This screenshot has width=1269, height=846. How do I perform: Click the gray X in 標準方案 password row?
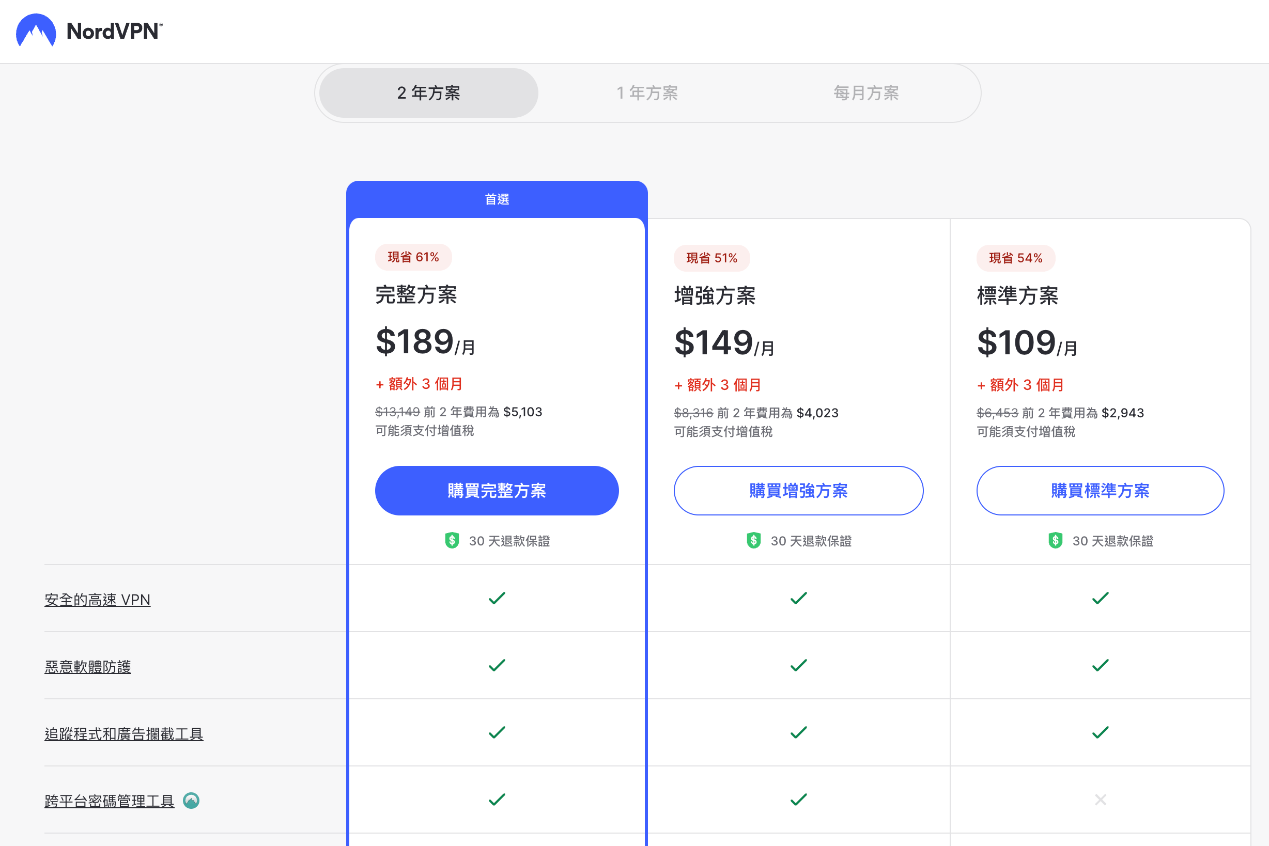(1100, 800)
